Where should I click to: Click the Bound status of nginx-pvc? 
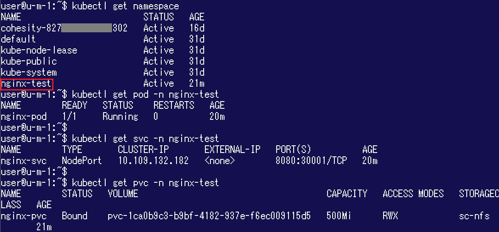click(x=75, y=216)
